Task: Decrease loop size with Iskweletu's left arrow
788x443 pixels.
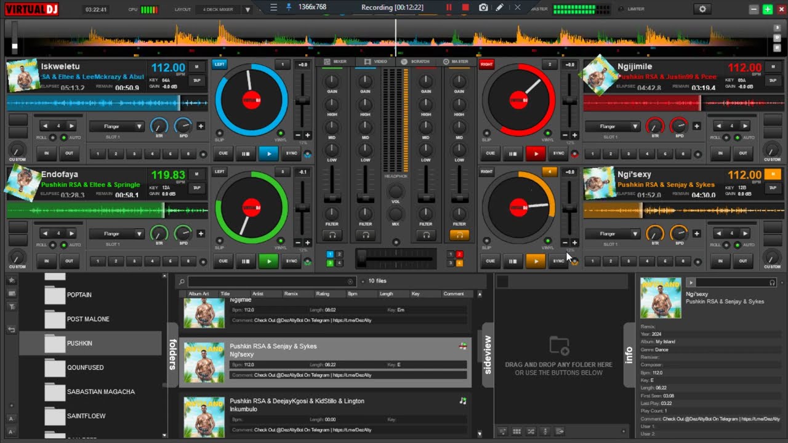Action: click(x=45, y=126)
